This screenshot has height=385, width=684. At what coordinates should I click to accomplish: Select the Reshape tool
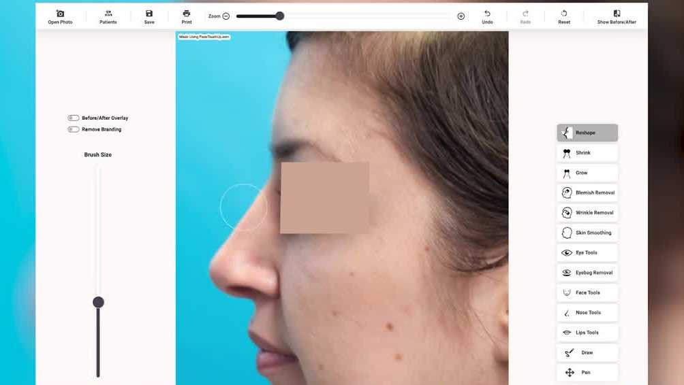coord(587,133)
